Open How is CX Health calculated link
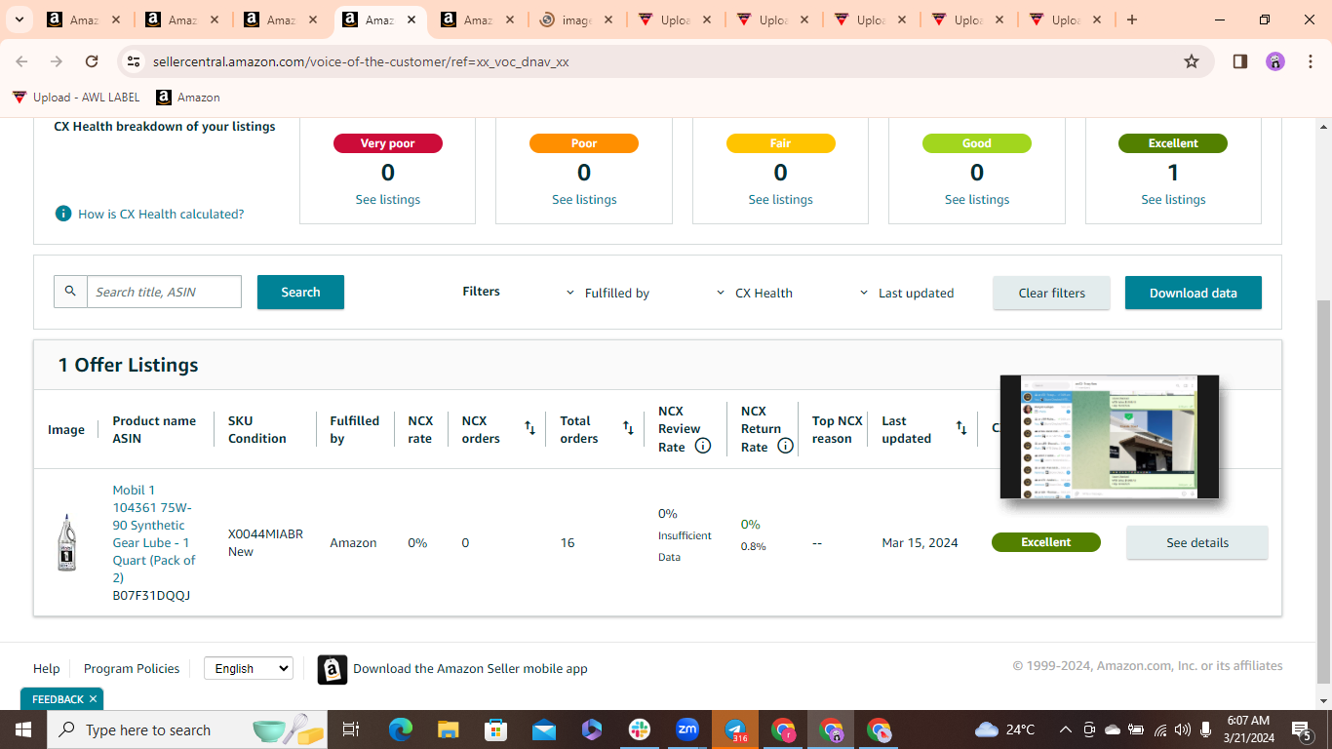 (161, 214)
